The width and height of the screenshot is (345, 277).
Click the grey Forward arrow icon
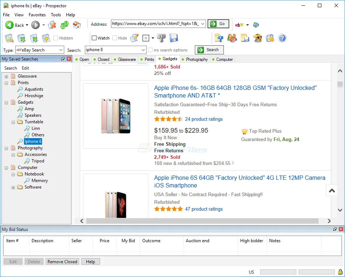coord(35,25)
